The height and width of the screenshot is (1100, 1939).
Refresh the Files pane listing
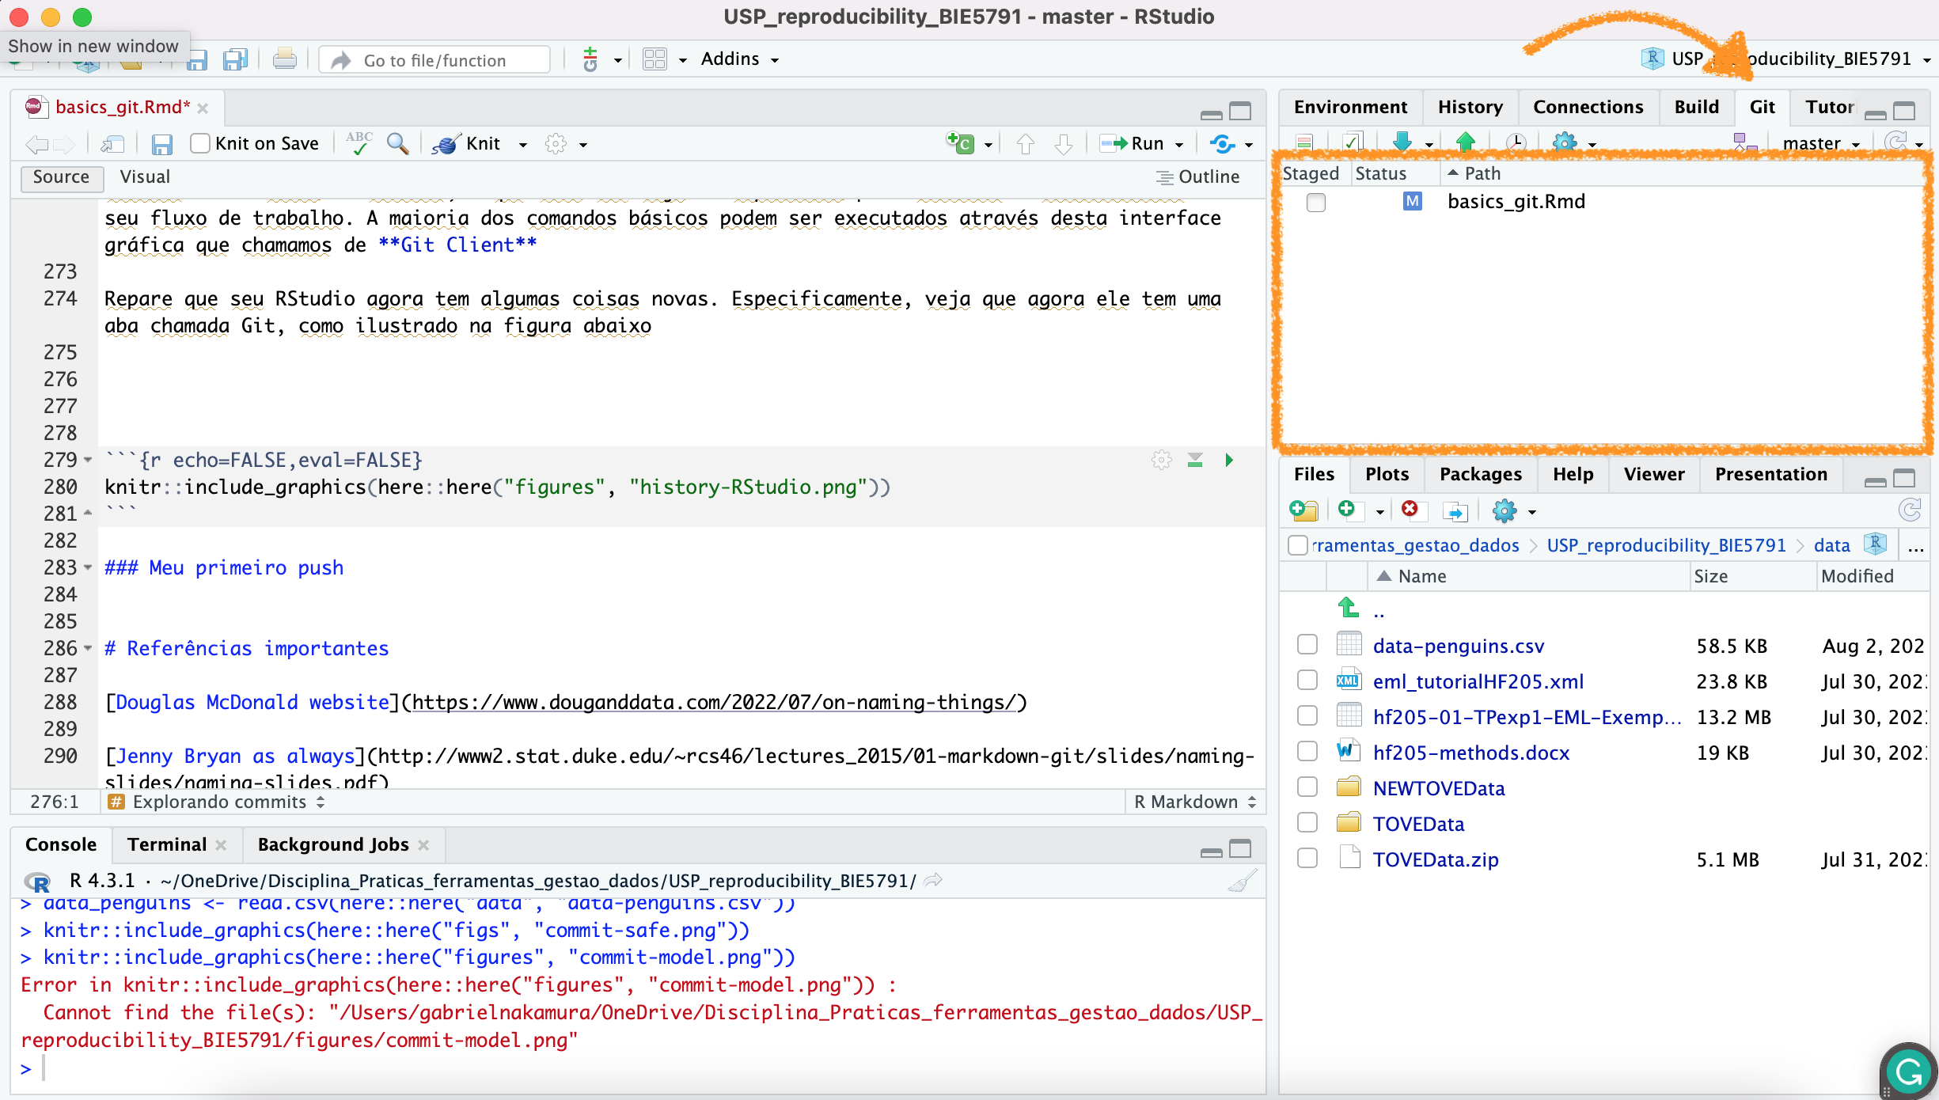point(1910,510)
